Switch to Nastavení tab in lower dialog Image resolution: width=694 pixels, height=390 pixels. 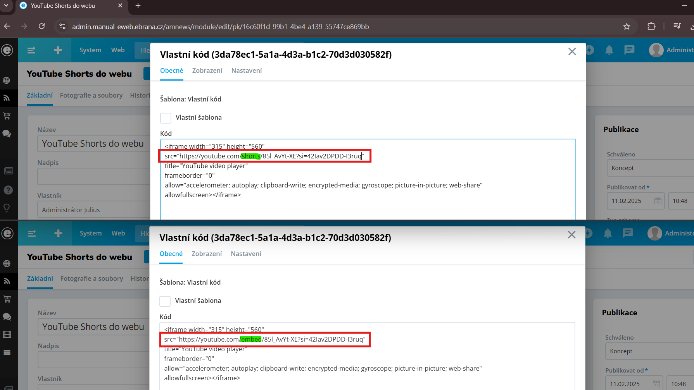246,254
